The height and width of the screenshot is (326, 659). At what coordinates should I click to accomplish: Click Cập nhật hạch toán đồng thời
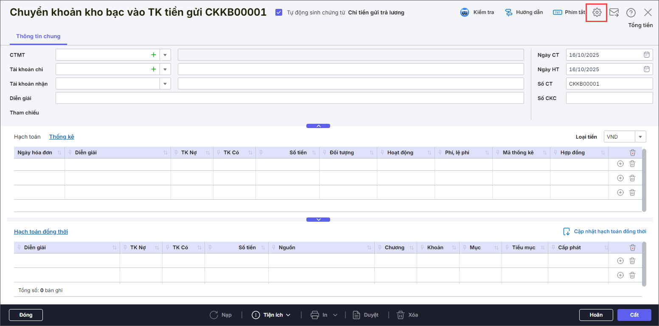605,231
